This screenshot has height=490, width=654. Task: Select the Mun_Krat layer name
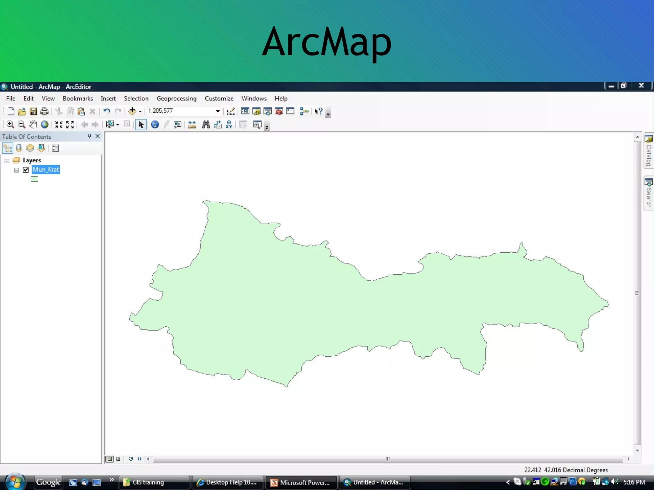click(46, 169)
